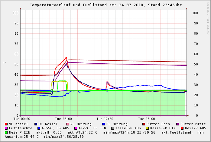The height and width of the screenshot is (142, 211).
Task: Click the 'Puffer Oben' legend label
Action: coord(158,124)
